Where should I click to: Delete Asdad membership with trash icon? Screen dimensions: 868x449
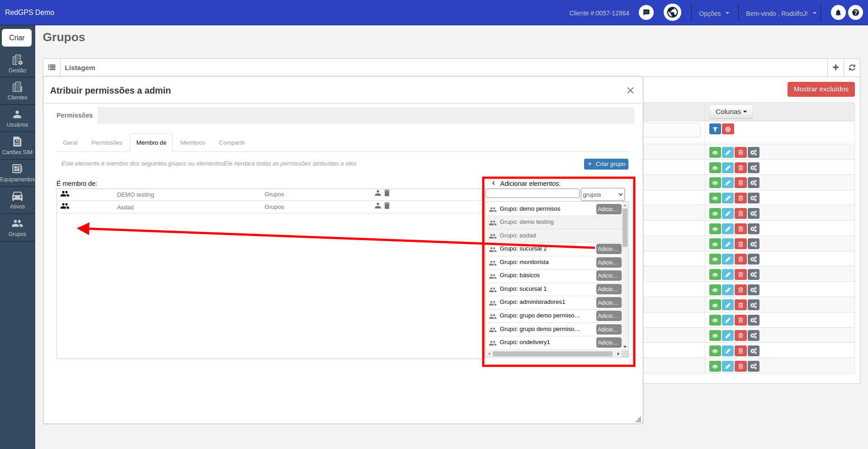(x=387, y=206)
